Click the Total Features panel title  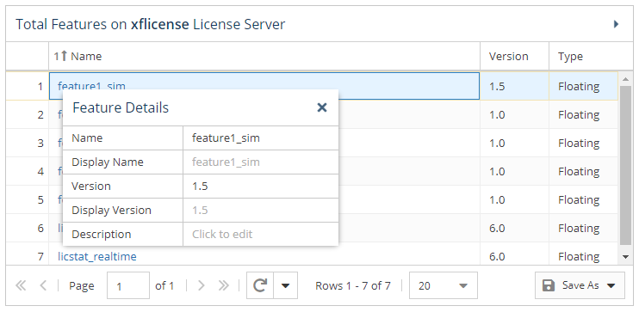point(151,24)
